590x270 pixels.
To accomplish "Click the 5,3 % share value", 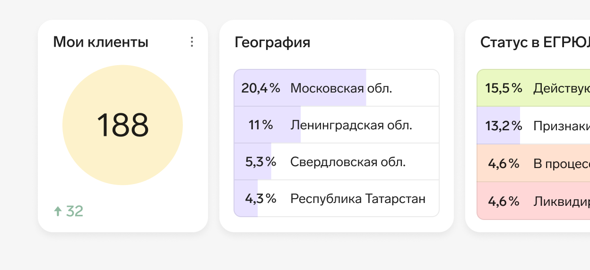I will (260, 162).
